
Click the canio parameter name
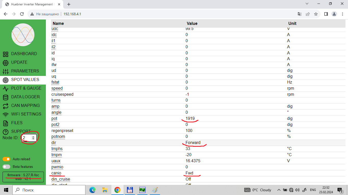[56, 173]
